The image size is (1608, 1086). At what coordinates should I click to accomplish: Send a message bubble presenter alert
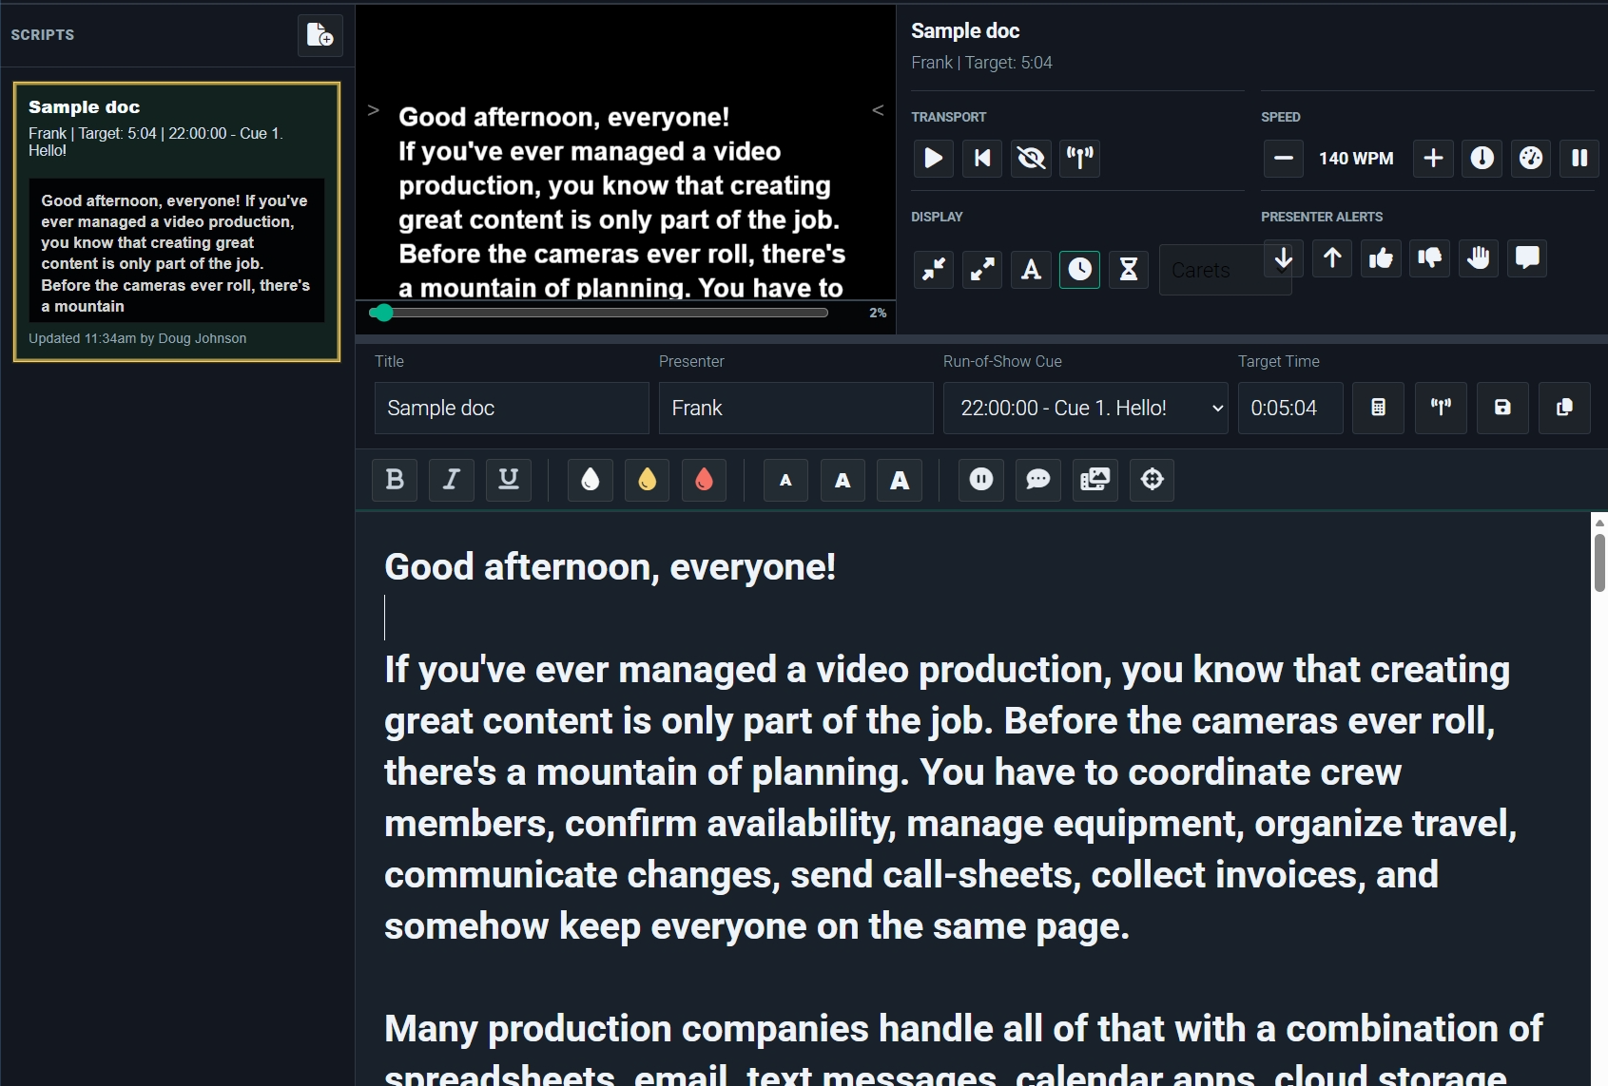click(x=1526, y=257)
